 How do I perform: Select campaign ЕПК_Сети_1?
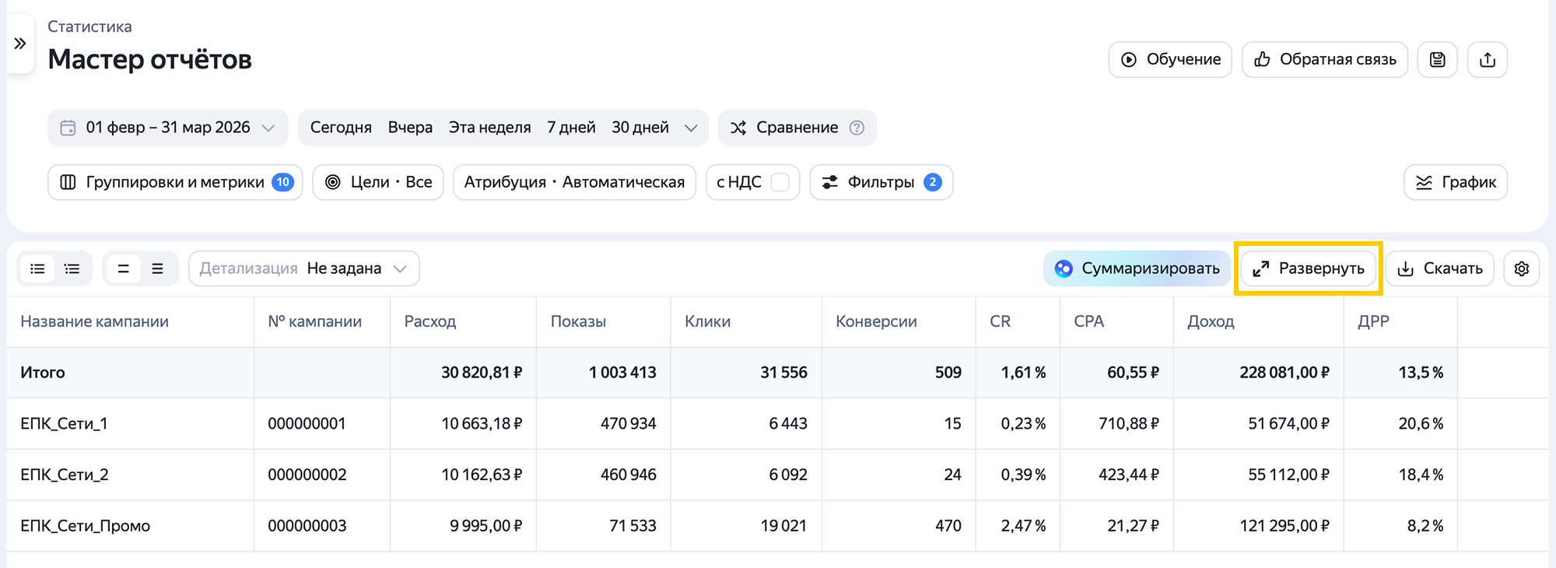pos(64,424)
